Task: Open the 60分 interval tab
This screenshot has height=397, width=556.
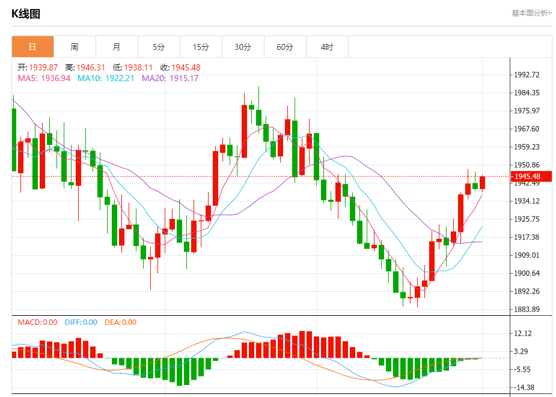Action: (x=285, y=46)
